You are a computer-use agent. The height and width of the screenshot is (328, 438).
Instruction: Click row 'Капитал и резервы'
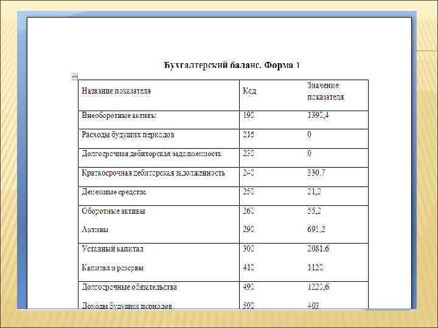113,268
